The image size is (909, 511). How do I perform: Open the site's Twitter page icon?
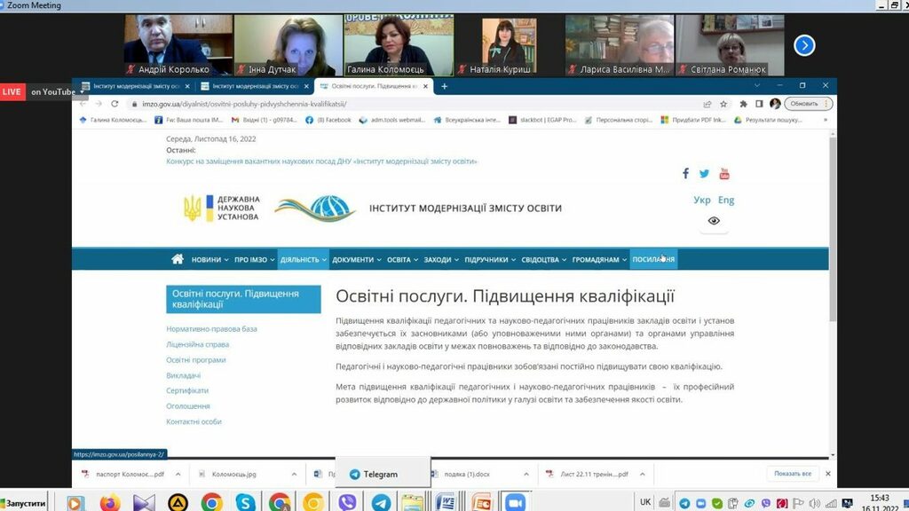pyautogui.click(x=705, y=174)
